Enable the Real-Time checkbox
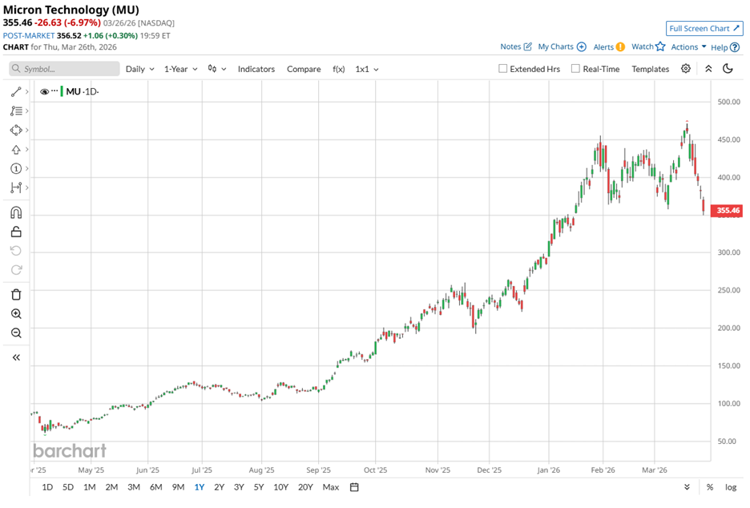The height and width of the screenshot is (508, 750). [x=575, y=69]
